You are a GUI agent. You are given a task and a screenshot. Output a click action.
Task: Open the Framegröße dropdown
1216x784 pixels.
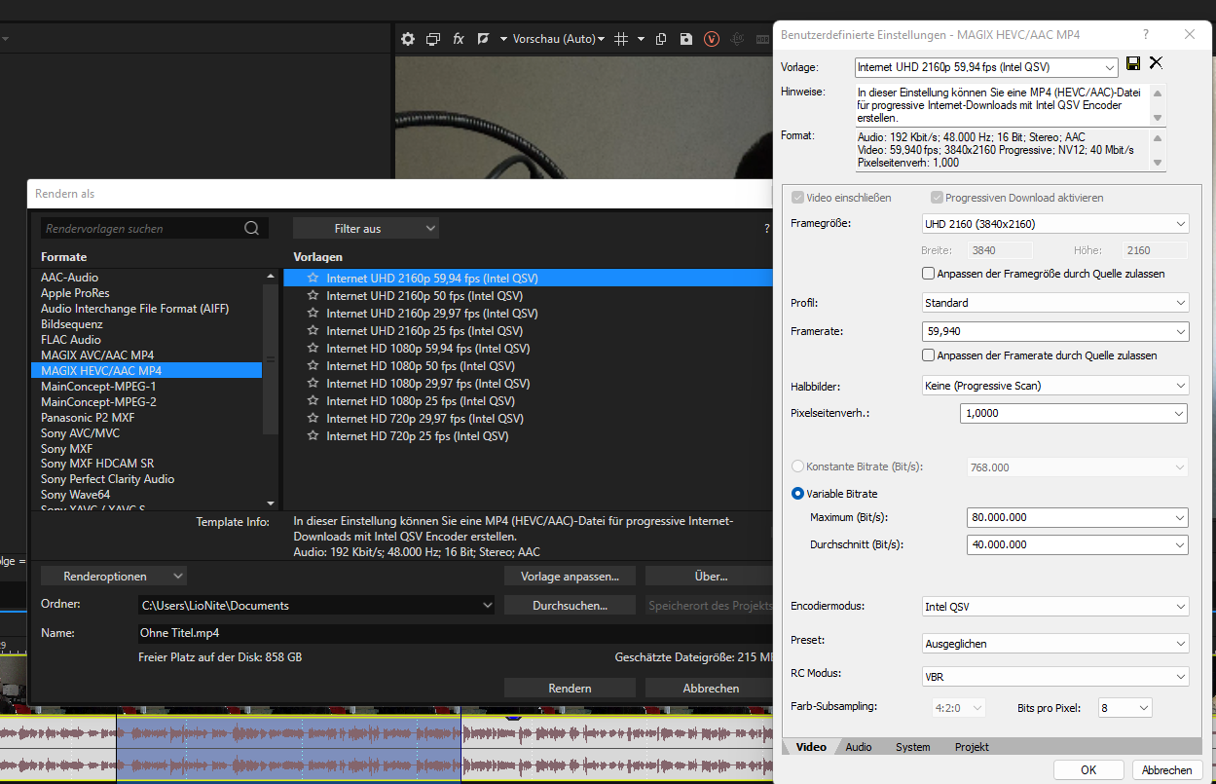click(x=1055, y=224)
